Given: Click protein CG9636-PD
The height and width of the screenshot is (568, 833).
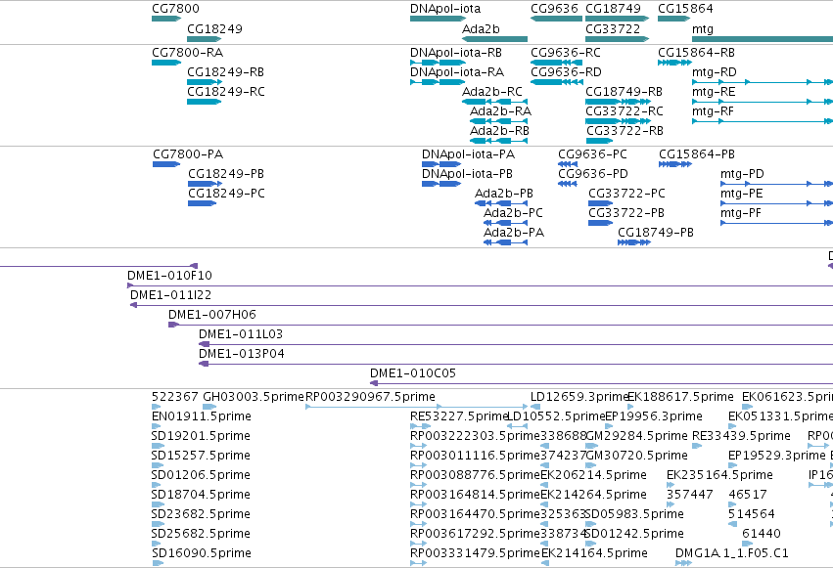Looking at the screenshot, I should click(593, 174).
